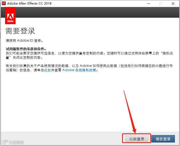Click the disabled maximize window button
Viewport: 180px width, 146px height.
click(x=161, y=3)
